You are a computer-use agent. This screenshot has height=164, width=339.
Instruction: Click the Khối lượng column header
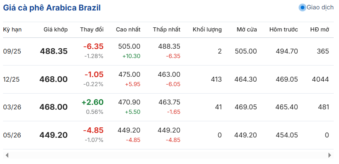pyautogui.click(x=207, y=30)
